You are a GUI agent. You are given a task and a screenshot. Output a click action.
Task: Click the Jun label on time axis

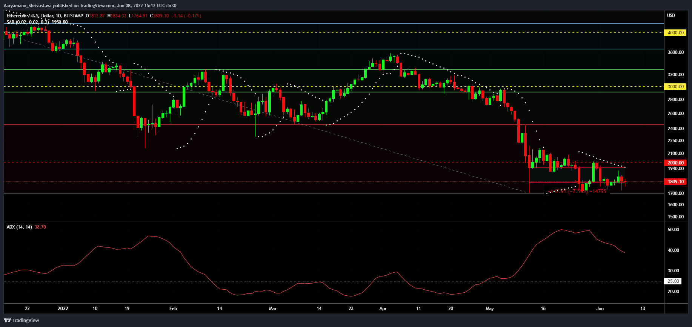click(600, 309)
